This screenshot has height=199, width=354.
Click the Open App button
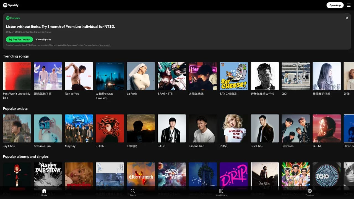pos(335,5)
